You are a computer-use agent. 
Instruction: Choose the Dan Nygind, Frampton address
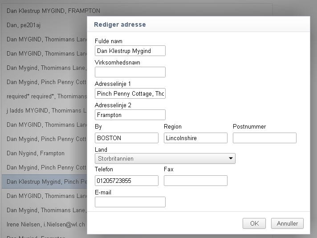point(36,153)
